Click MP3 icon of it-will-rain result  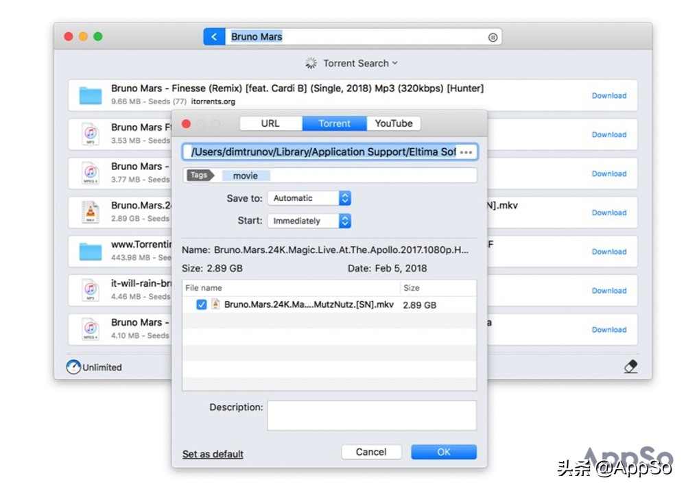click(91, 290)
